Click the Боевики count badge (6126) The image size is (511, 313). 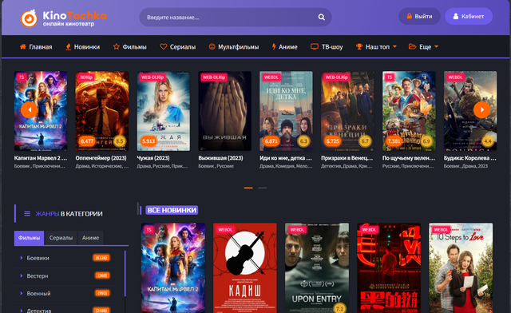point(101,258)
